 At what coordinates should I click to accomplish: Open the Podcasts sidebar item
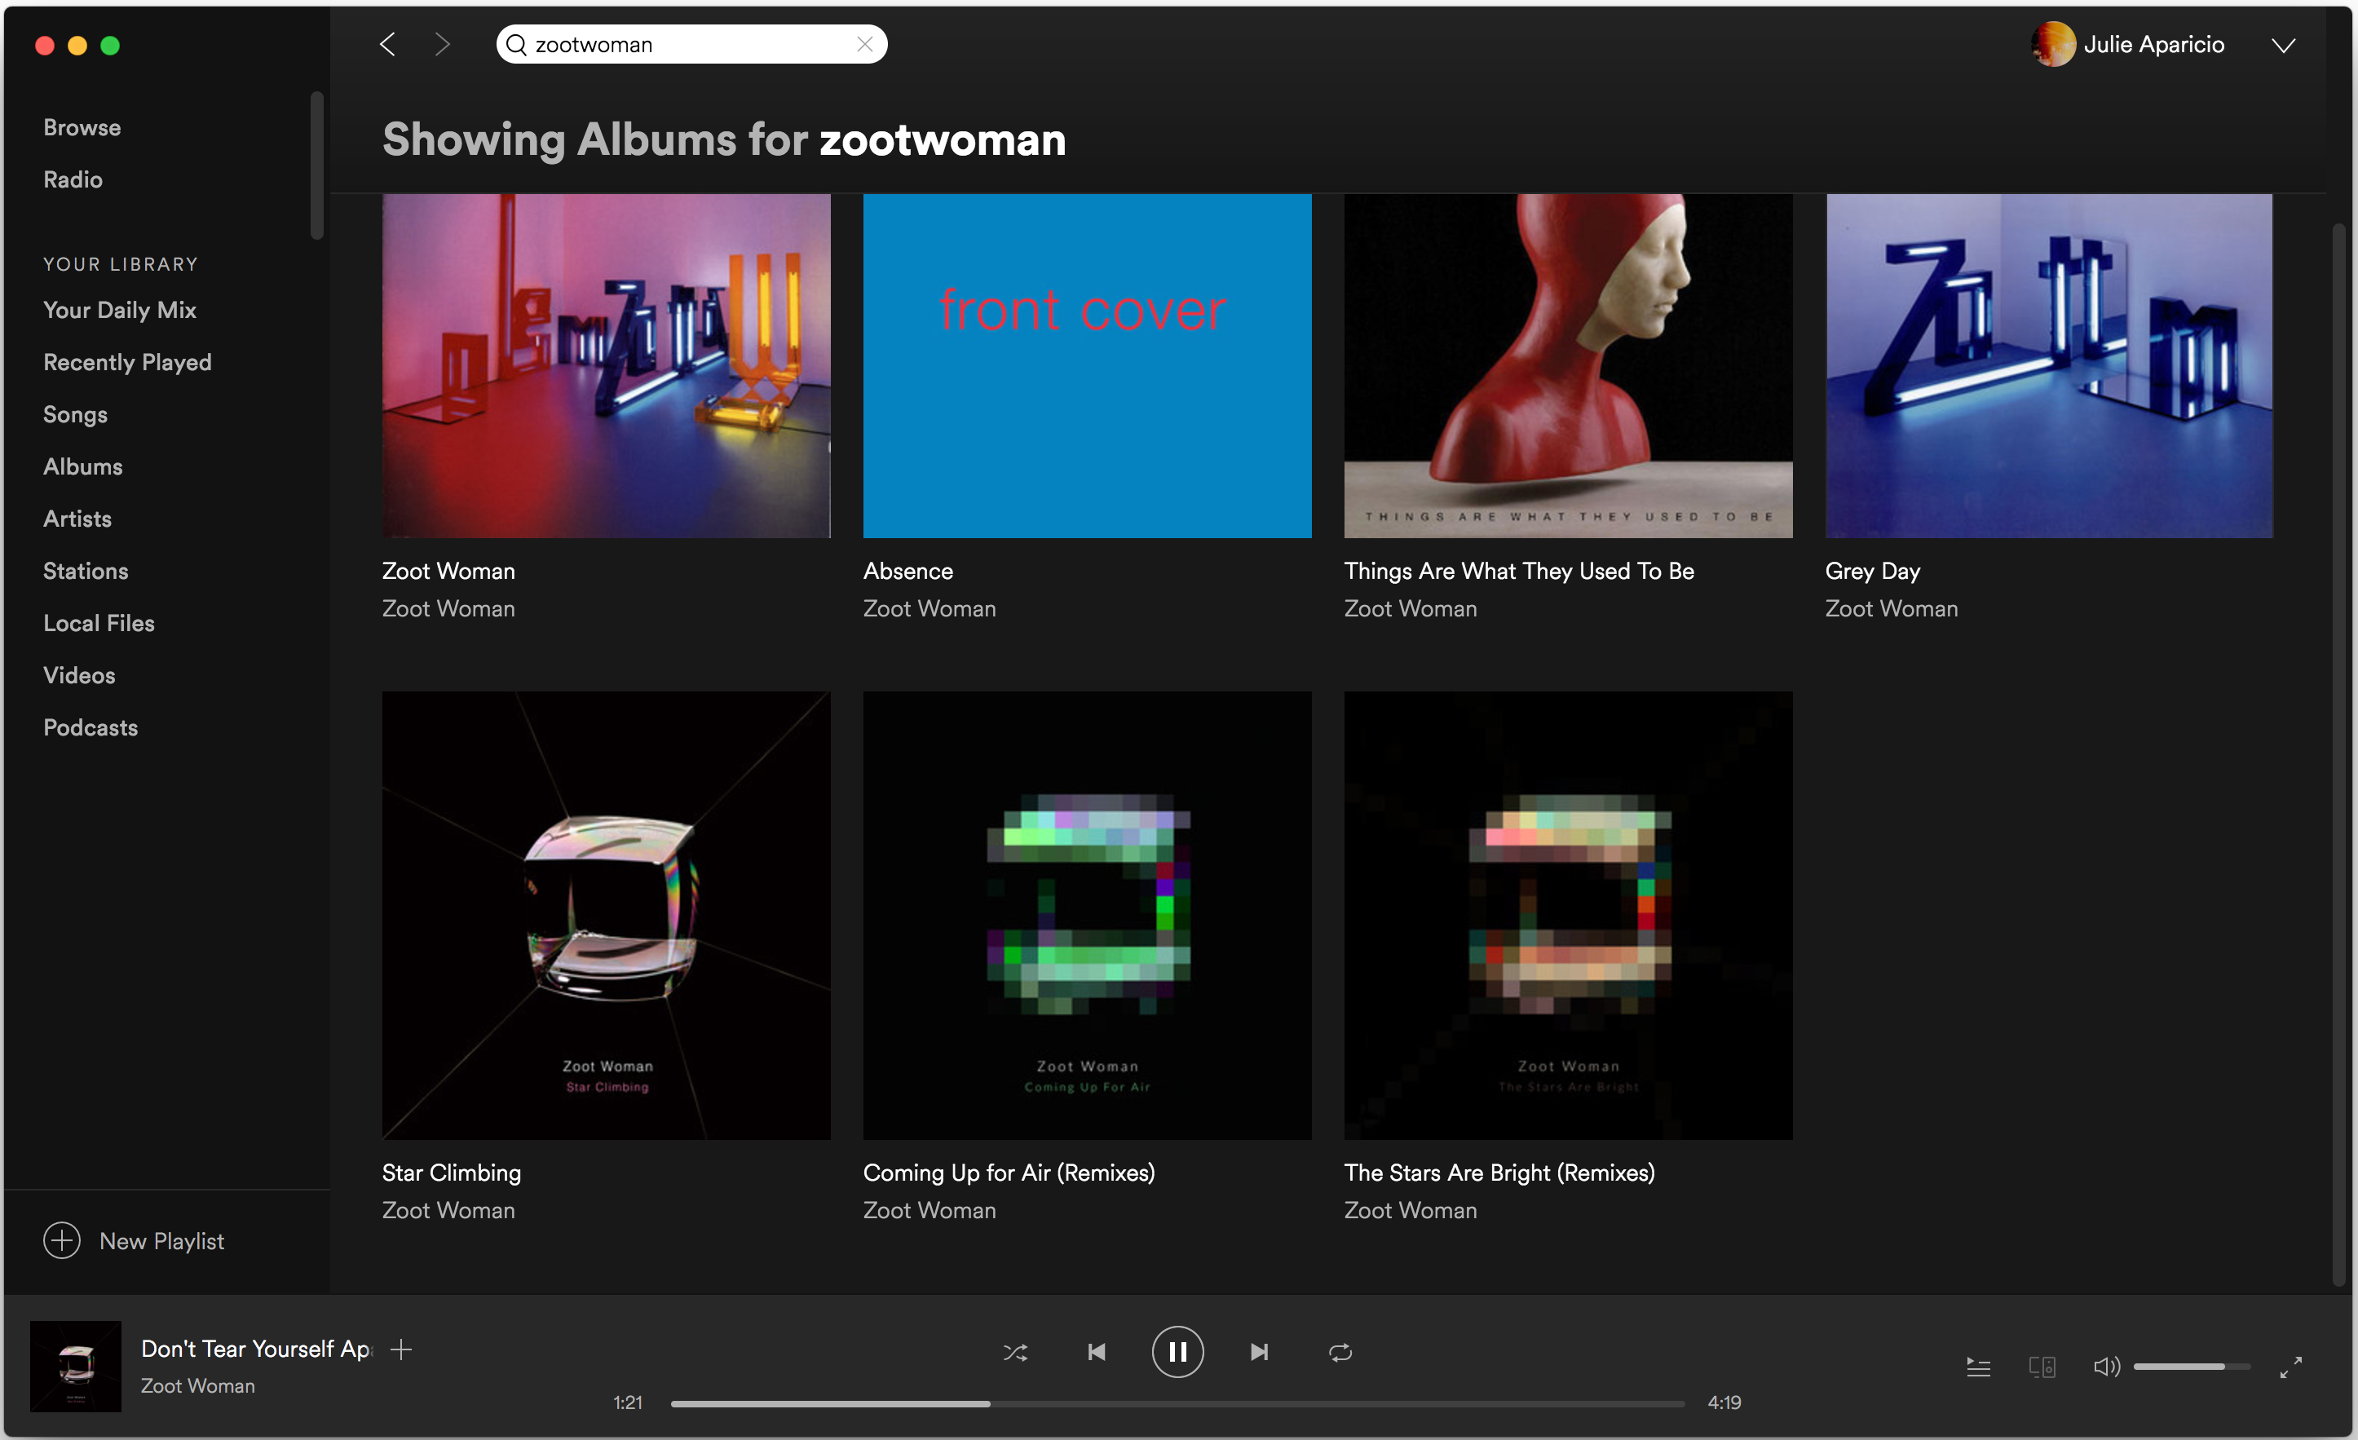point(90,727)
